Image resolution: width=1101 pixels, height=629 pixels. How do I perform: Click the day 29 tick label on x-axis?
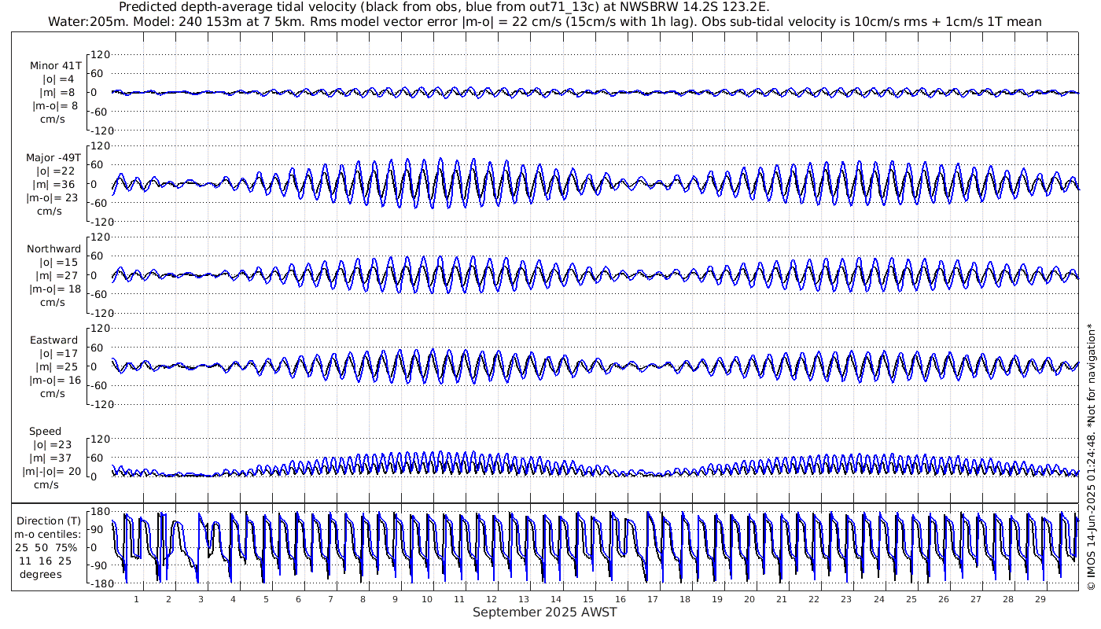coord(1040,599)
